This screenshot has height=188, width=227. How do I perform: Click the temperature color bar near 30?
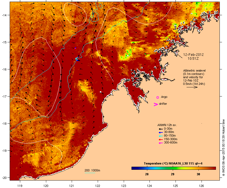pos(198,168)
